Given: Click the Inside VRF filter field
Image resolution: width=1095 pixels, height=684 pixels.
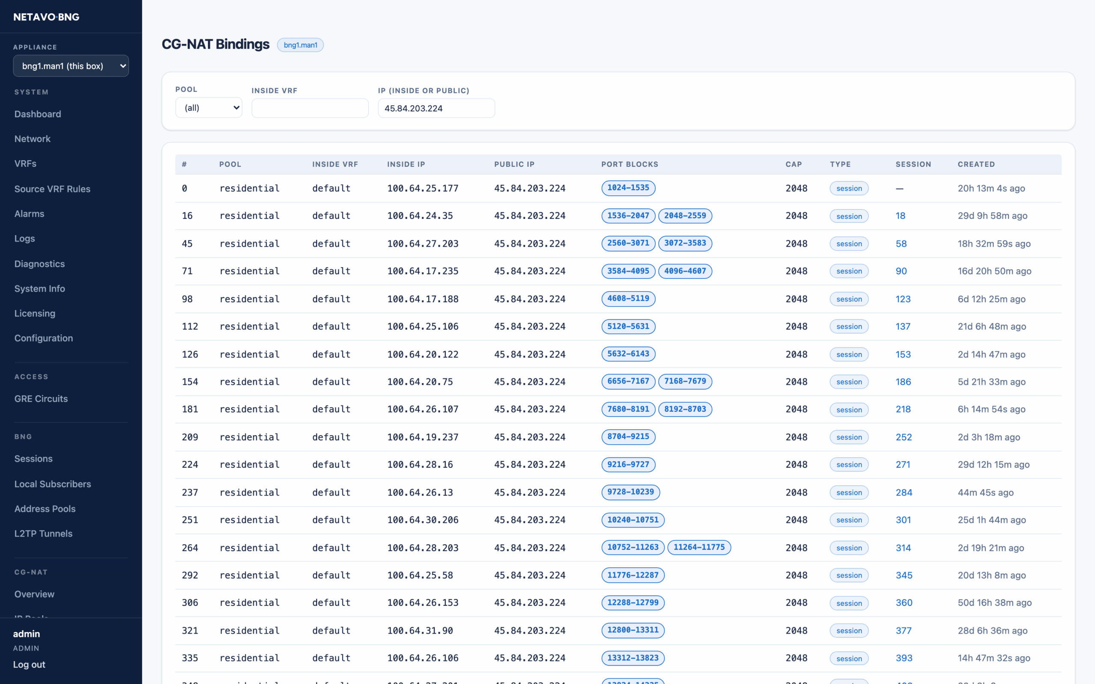Looking at the screenshot, I should pos(310,108).
